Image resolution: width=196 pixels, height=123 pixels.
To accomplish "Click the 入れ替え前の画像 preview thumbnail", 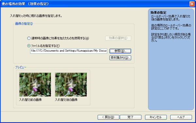I will pyautogui.click(x=35, y=85).
